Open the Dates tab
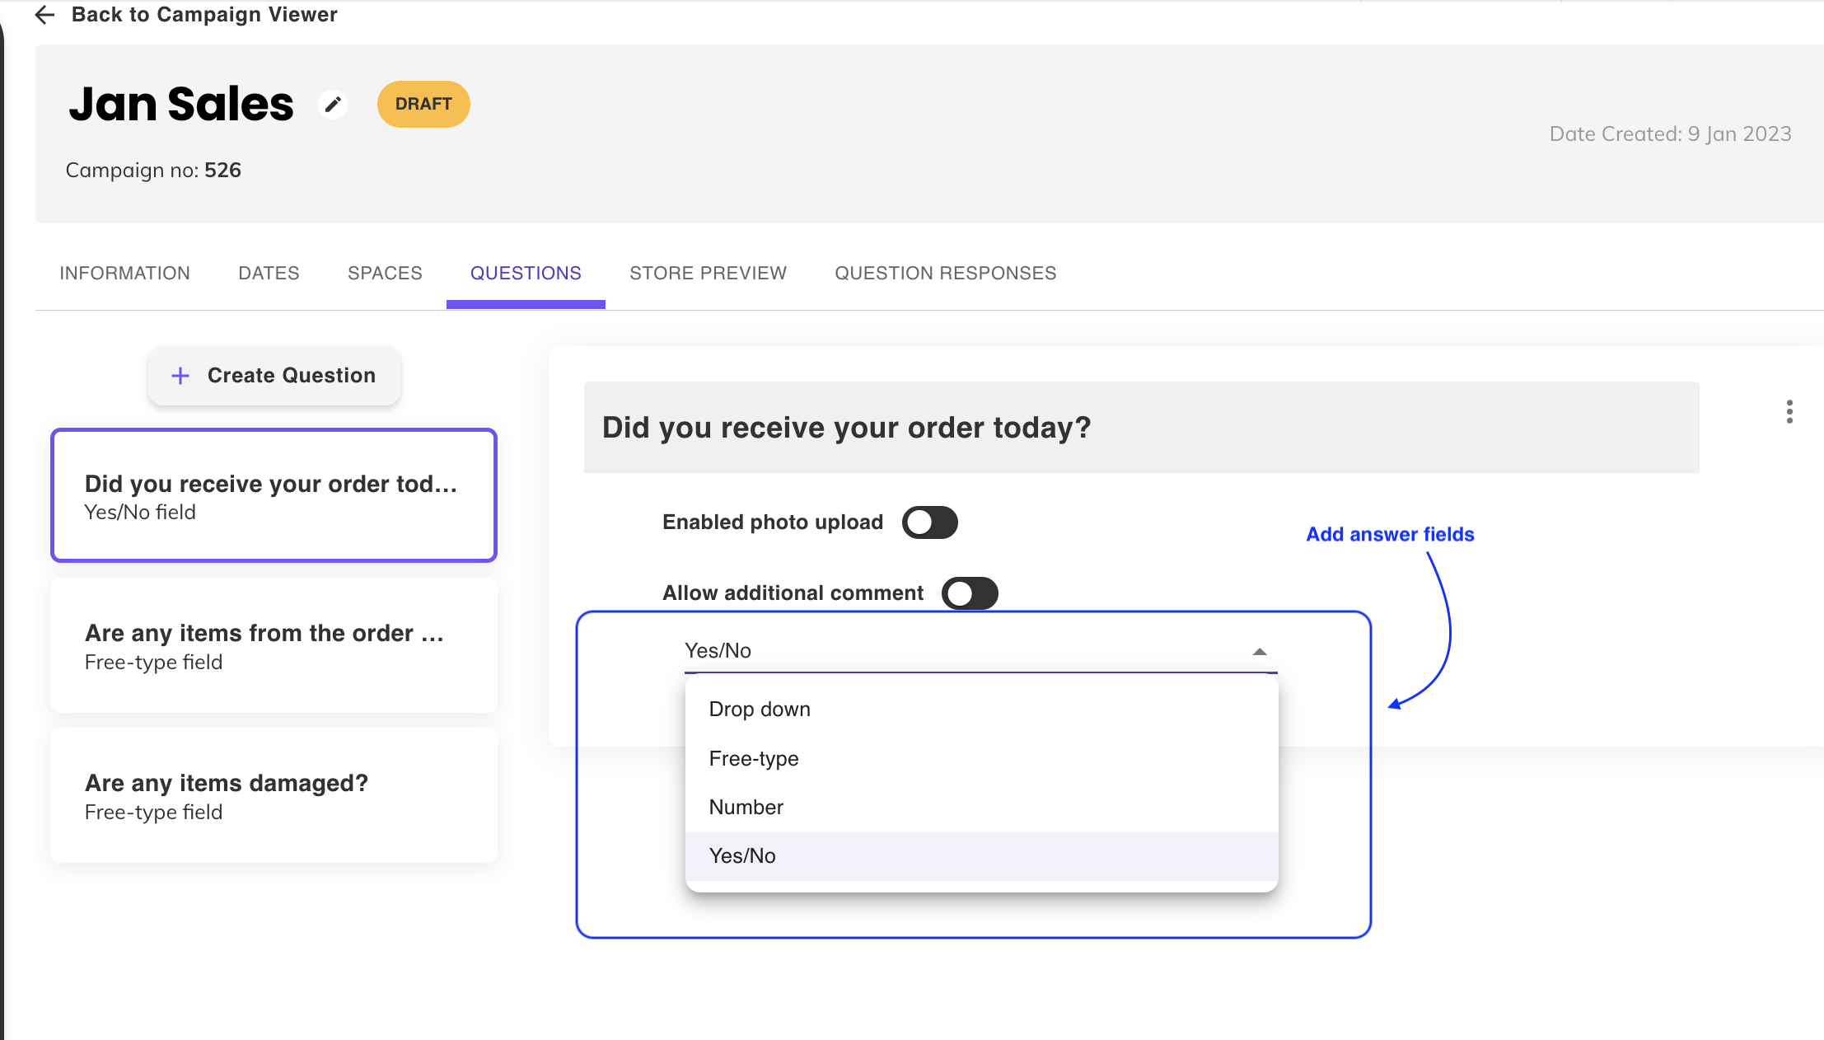 pos(269,274)
